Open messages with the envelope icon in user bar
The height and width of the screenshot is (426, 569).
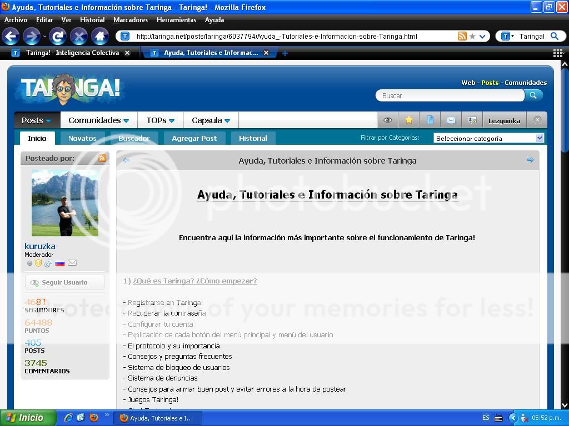[451, 120]
